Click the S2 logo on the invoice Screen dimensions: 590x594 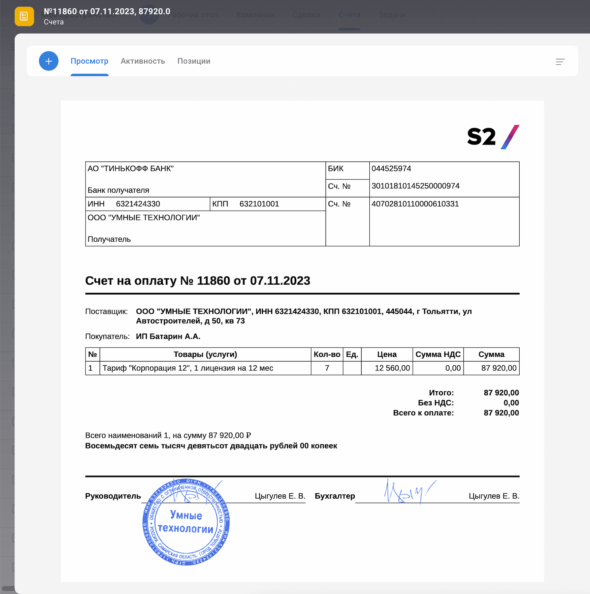point(493,137)
